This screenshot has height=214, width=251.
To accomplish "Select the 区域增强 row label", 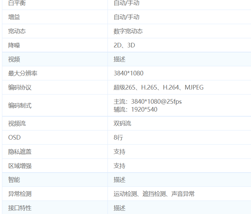I will coord(20,166).
